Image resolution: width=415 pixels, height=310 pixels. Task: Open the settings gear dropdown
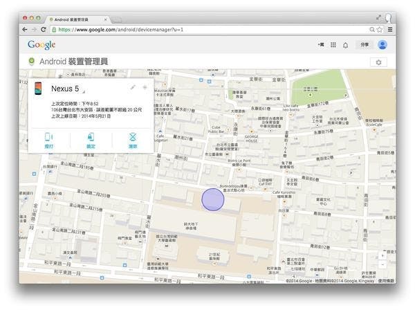click(378, 62)
